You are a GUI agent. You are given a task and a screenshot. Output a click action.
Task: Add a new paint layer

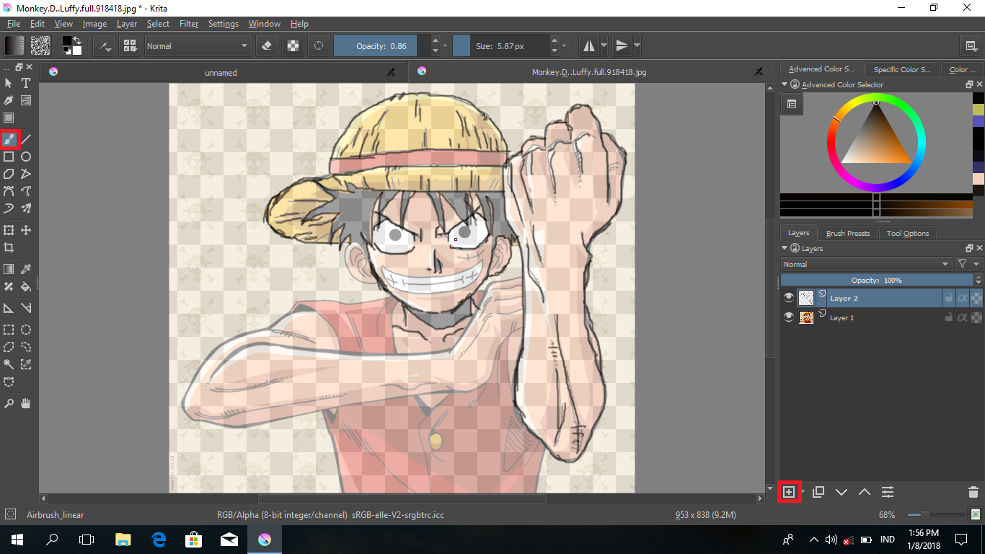coord(789,492)
